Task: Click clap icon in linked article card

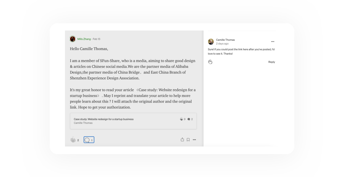Action: pos(181,119)
